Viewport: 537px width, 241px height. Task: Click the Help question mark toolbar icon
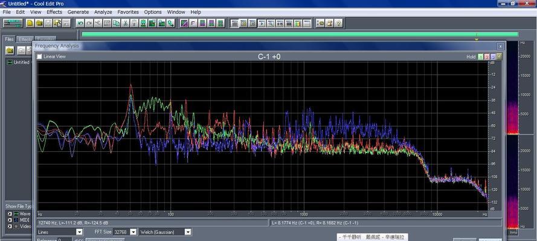338,23
